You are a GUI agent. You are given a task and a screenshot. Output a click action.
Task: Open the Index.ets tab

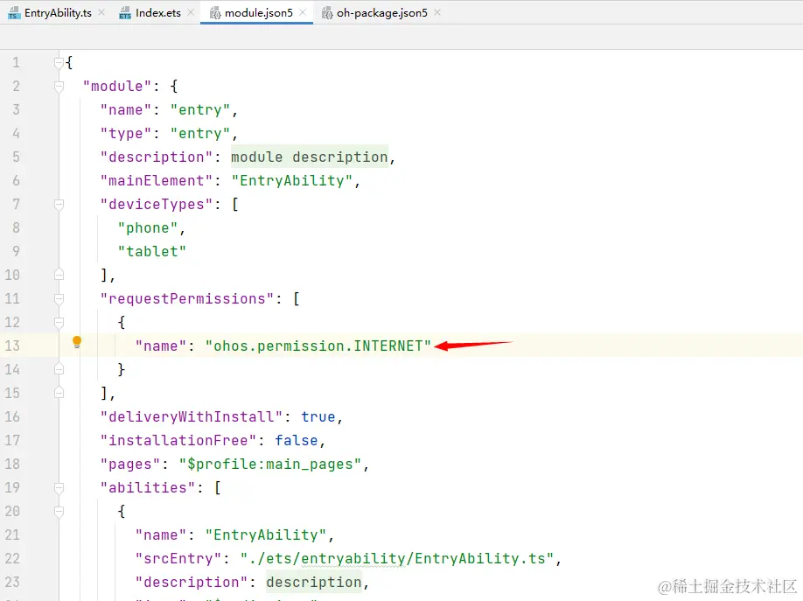[157, 13]
